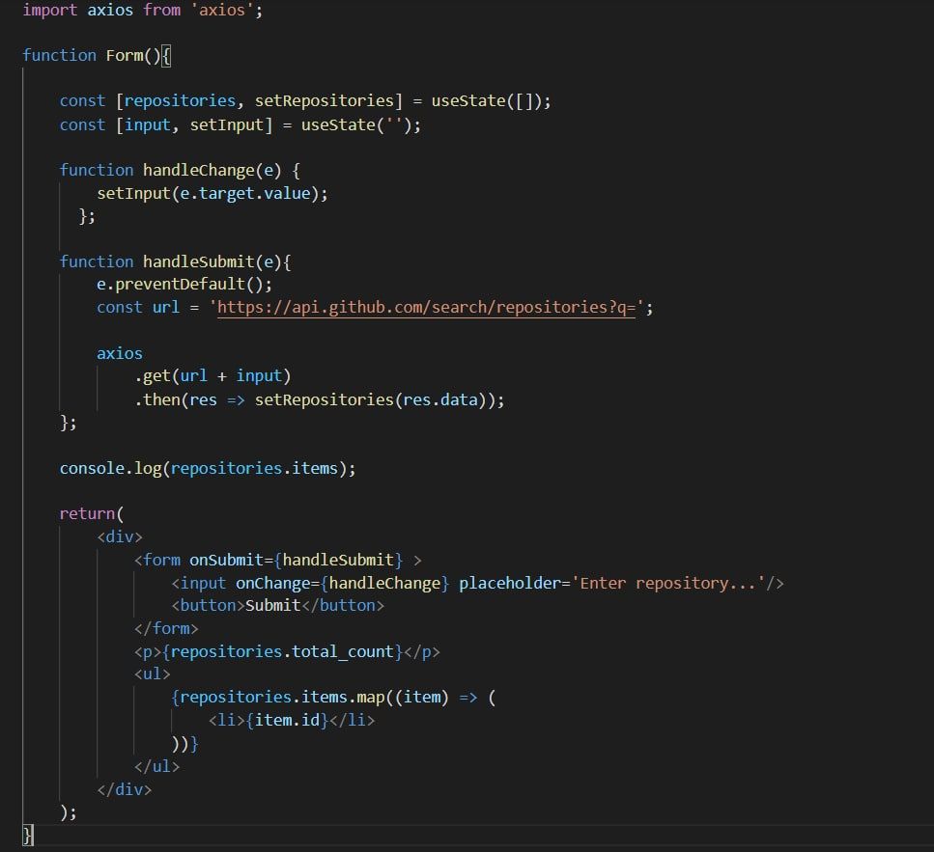This screenshot has width=934, height=852.
Task: Click 'onSubmit={handleSubmit}' attribute on form tag
Action: click(x=297, y=560)
